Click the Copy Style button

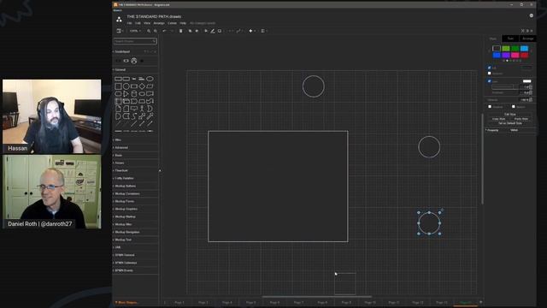point(498,119)
